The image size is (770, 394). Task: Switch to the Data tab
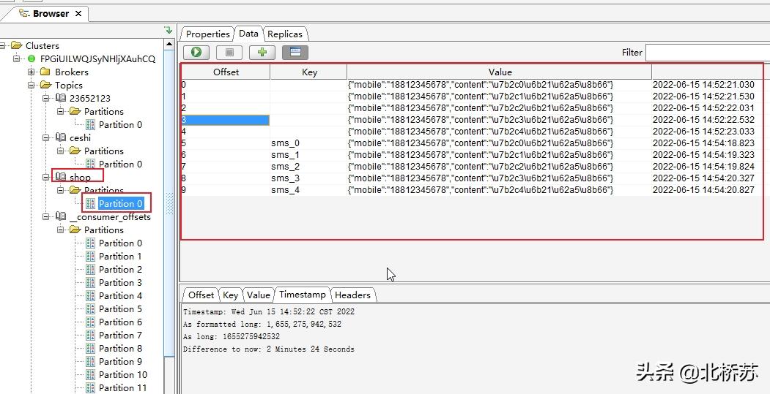(x=248, y=34)
